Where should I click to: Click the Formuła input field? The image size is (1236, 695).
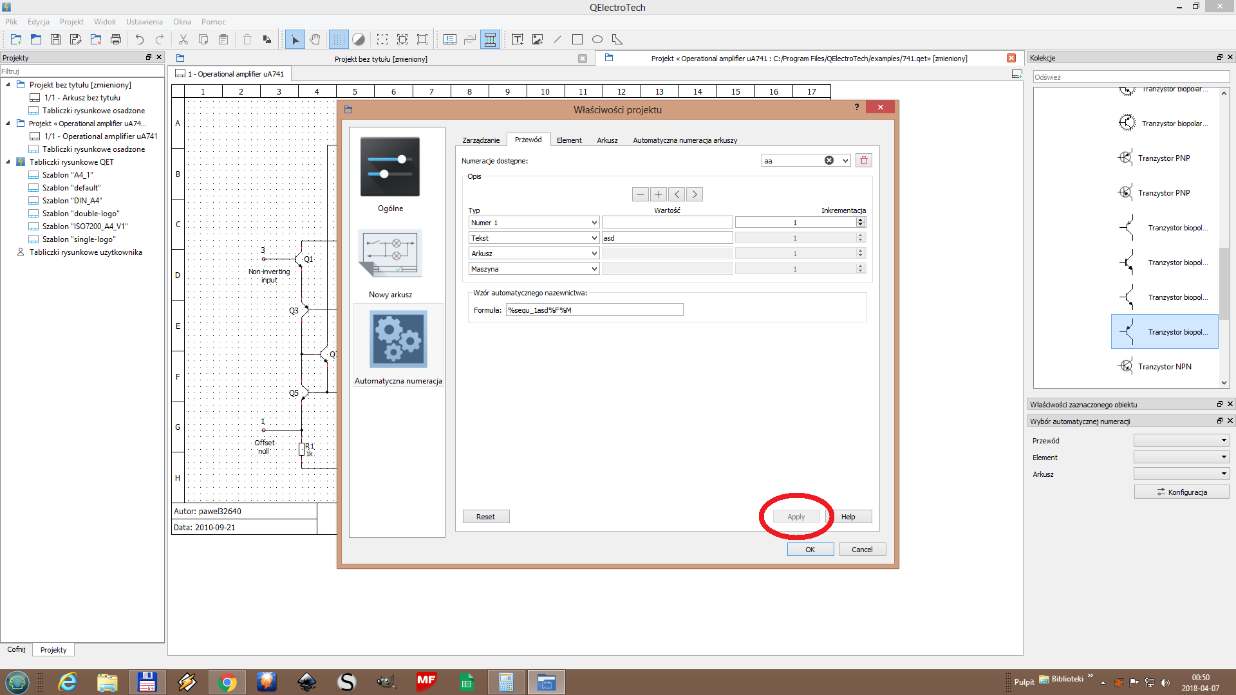[x=594, y=310]
